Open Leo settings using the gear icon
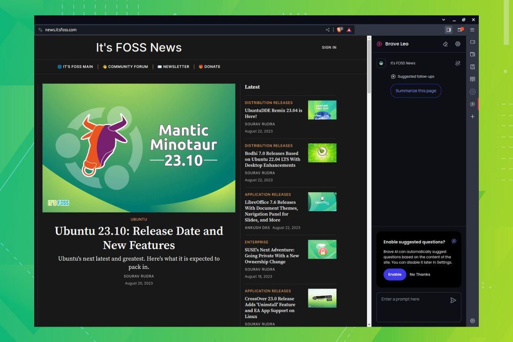 [457, 44]
